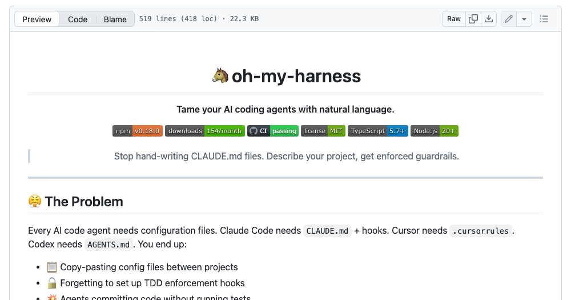Expand more edit options dropdown arrow
The image size is (571, 300).
524,19
